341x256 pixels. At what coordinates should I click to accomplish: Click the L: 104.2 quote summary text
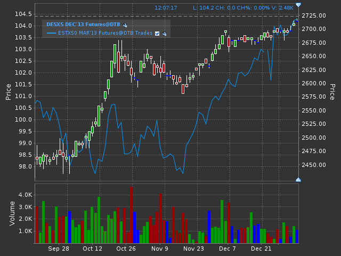click(243, 8)
